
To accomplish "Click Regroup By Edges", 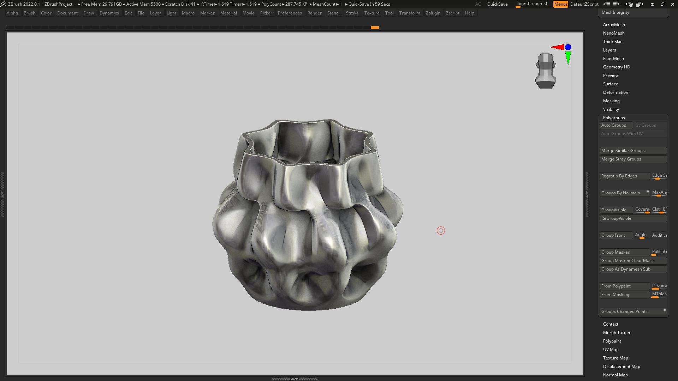I will pyautogui.click(x=625, y=176).
